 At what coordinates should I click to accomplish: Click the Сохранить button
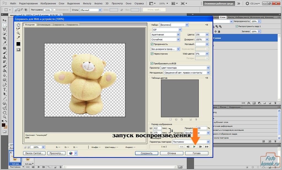point(147,153)
